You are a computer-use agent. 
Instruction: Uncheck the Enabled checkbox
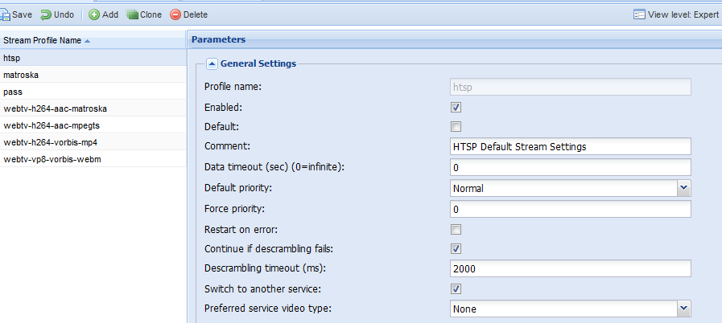456,108
